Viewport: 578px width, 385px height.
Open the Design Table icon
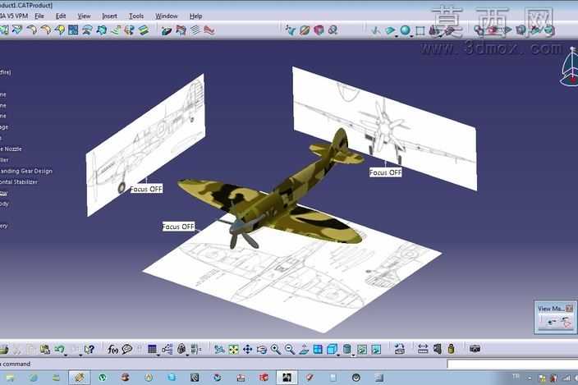pos(152,349)
